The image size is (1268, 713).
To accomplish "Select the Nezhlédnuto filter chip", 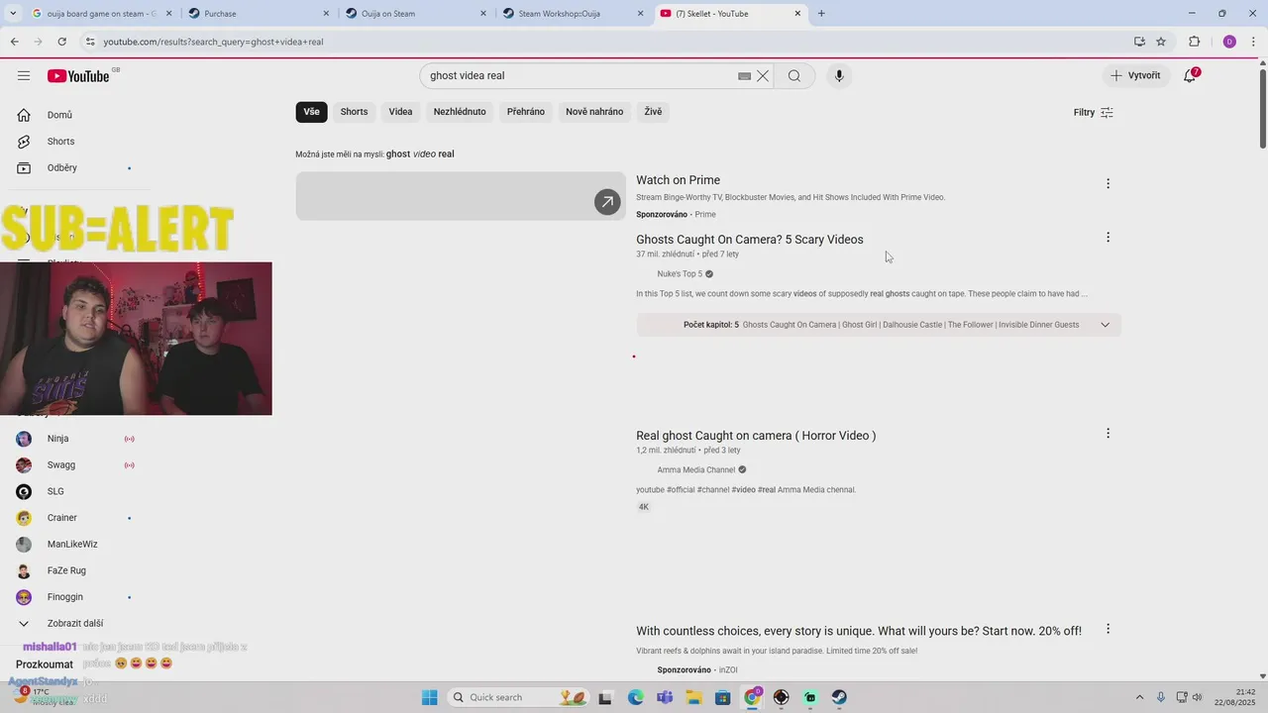I will click(460, 112).
